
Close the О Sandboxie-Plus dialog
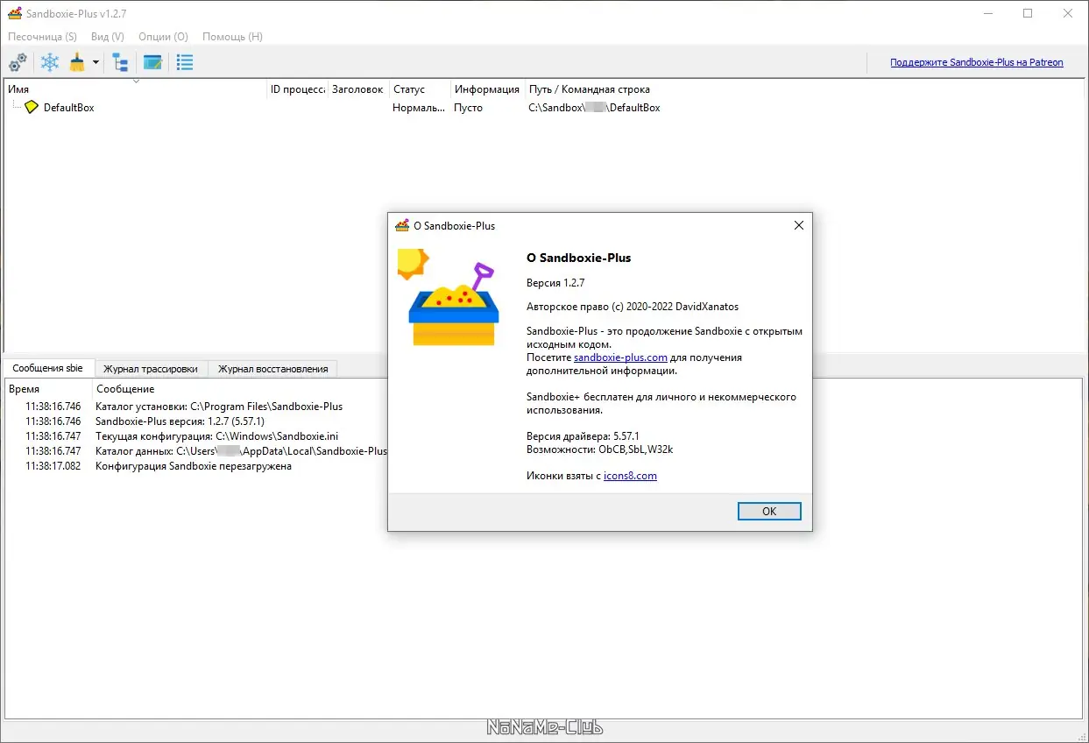(798, 225)
